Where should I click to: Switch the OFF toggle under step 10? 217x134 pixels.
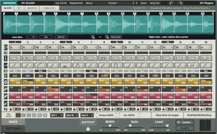click(131, 109)
